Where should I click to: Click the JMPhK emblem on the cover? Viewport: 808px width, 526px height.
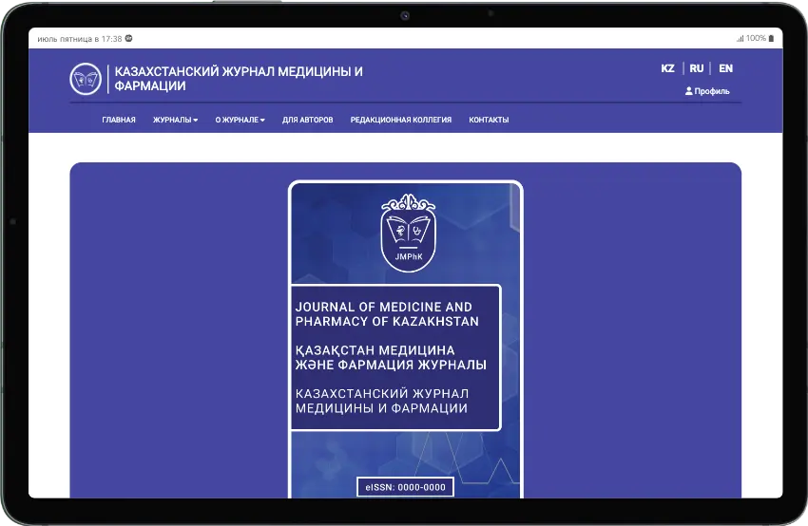point(408,233)
